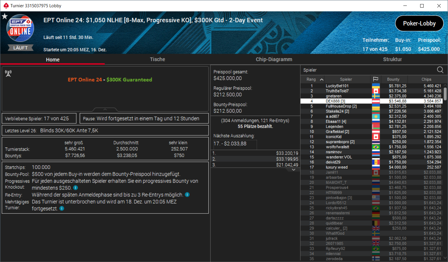Select player a.adil87
Screen dimensions: 448x262
tap(372, 116)
